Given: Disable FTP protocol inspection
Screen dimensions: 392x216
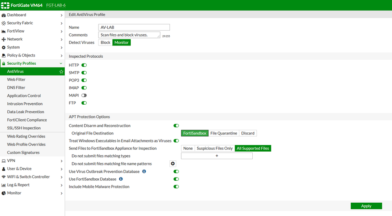Looking at the screenshot, I should click(84, 103).
